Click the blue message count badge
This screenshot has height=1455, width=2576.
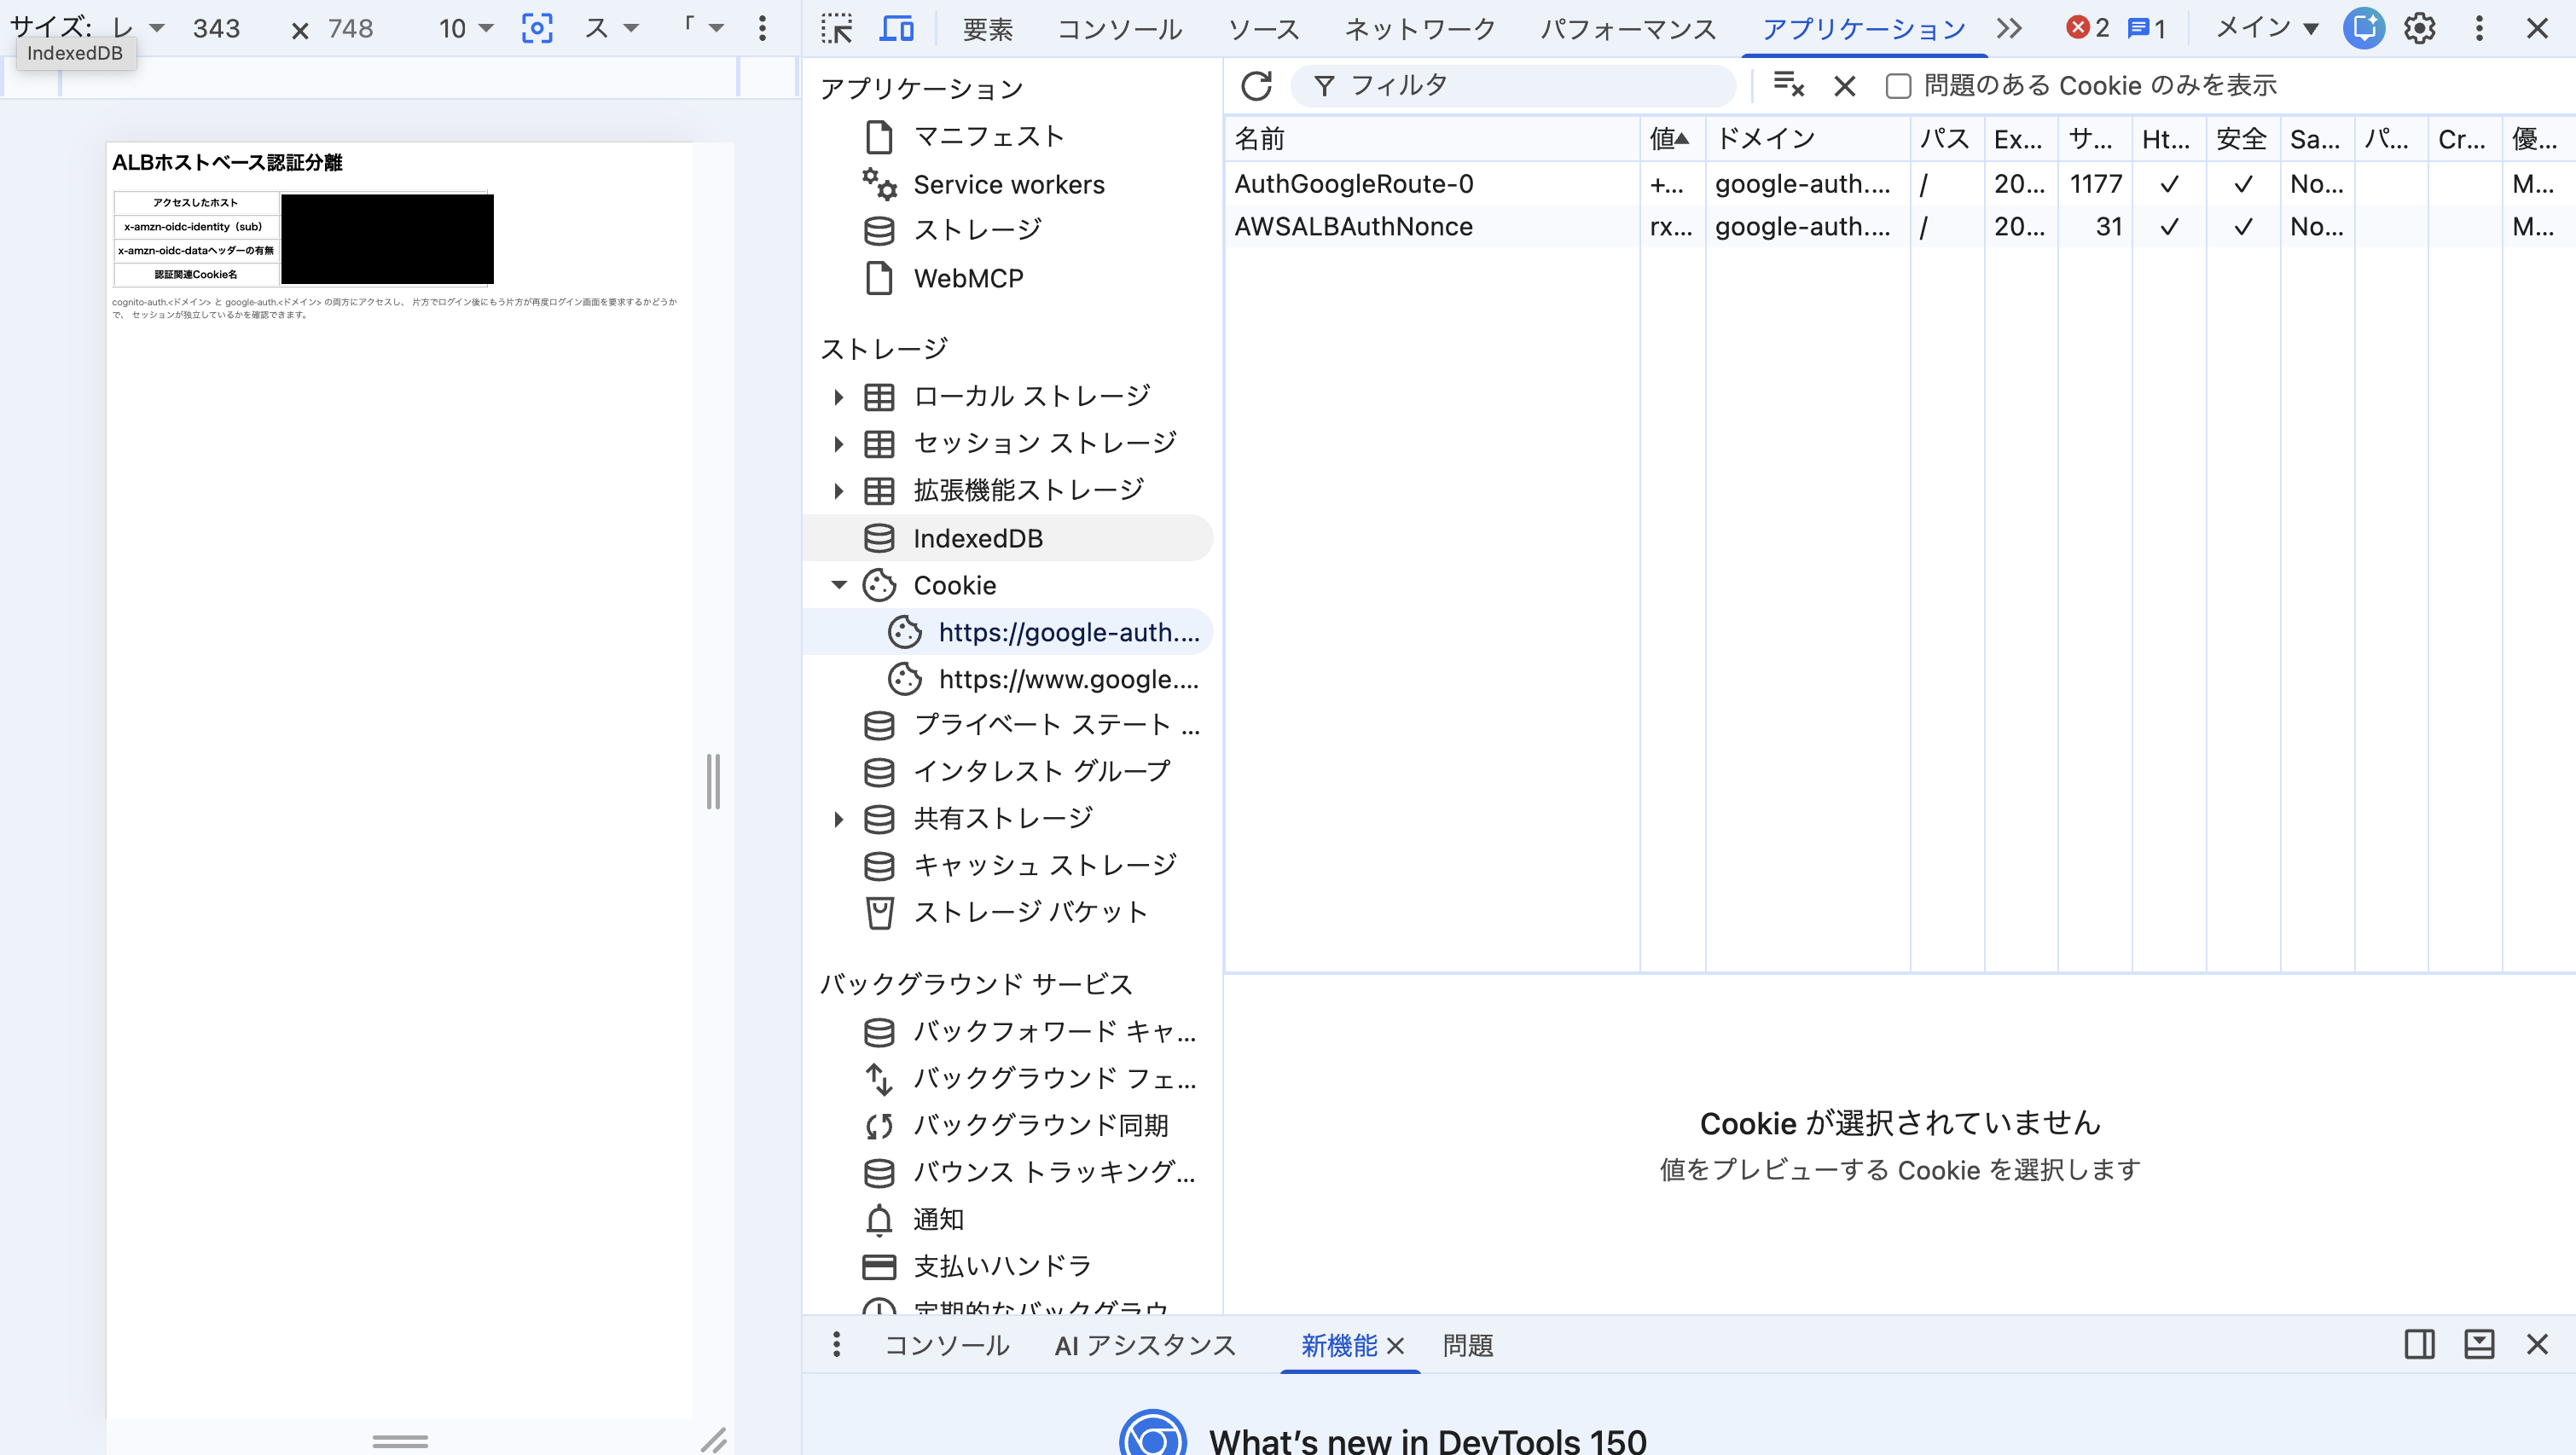(2147, 28)
